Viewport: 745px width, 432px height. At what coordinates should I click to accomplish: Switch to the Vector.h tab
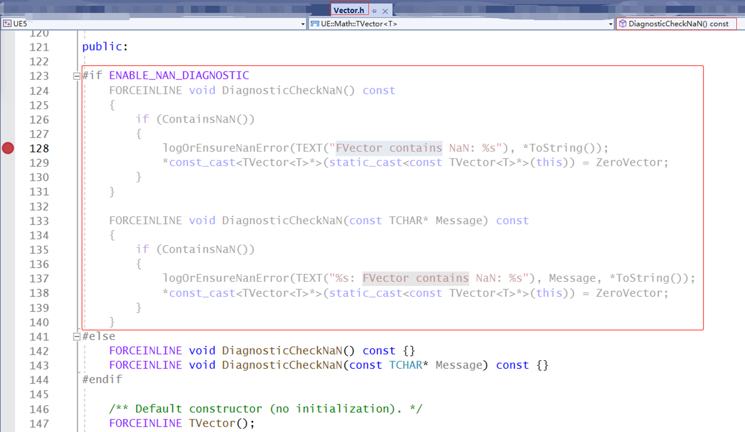click(350, 10)
